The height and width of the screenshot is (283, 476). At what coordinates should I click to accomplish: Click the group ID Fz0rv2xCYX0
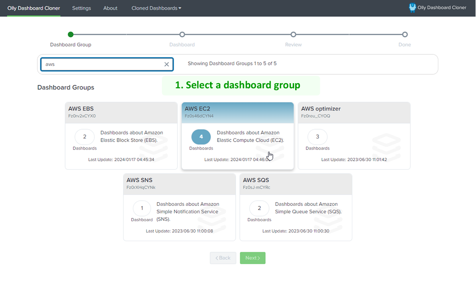tap(82, 116)
